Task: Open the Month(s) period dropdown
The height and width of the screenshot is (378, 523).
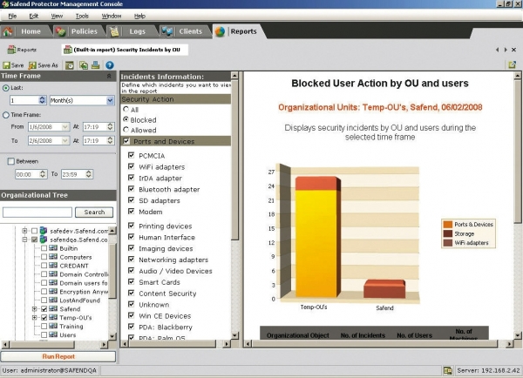Action: pos(110,100)
